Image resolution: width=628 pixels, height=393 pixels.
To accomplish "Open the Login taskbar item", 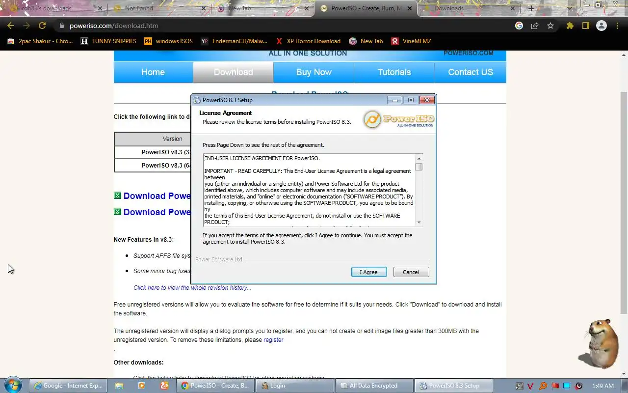I will 295,386.
